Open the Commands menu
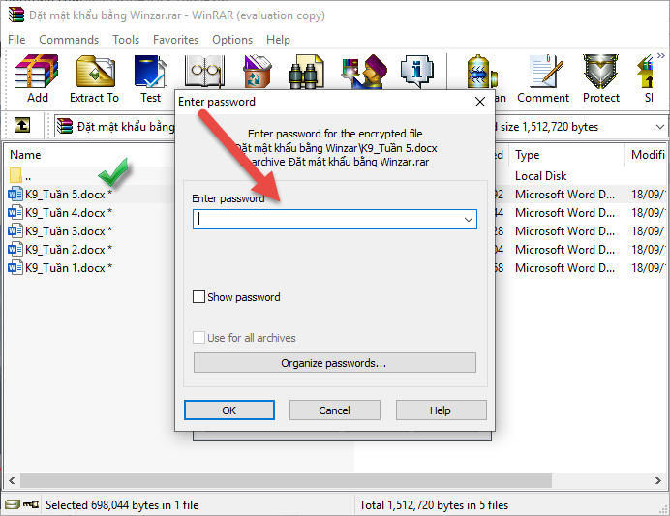 tap(69, 40)
